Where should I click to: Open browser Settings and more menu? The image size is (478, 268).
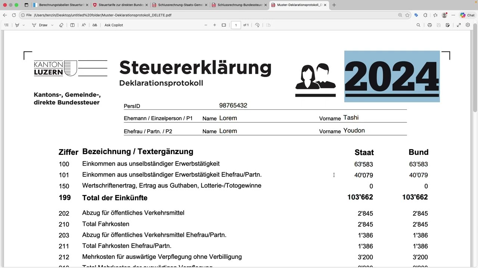point(453,15)
